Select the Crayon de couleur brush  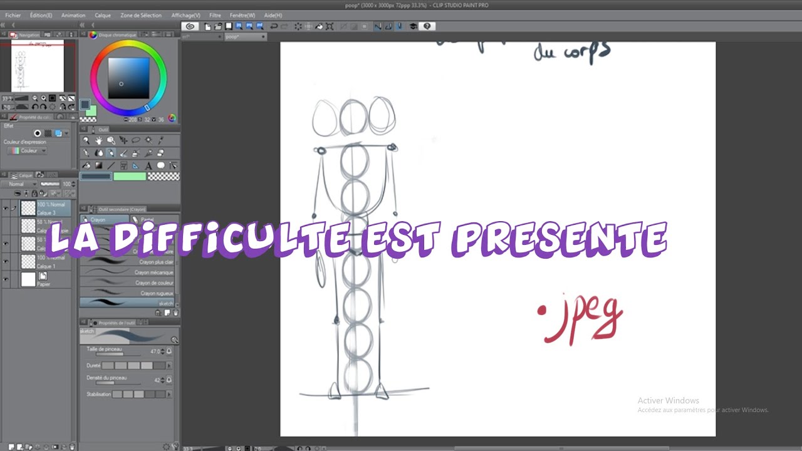point(127,283)
